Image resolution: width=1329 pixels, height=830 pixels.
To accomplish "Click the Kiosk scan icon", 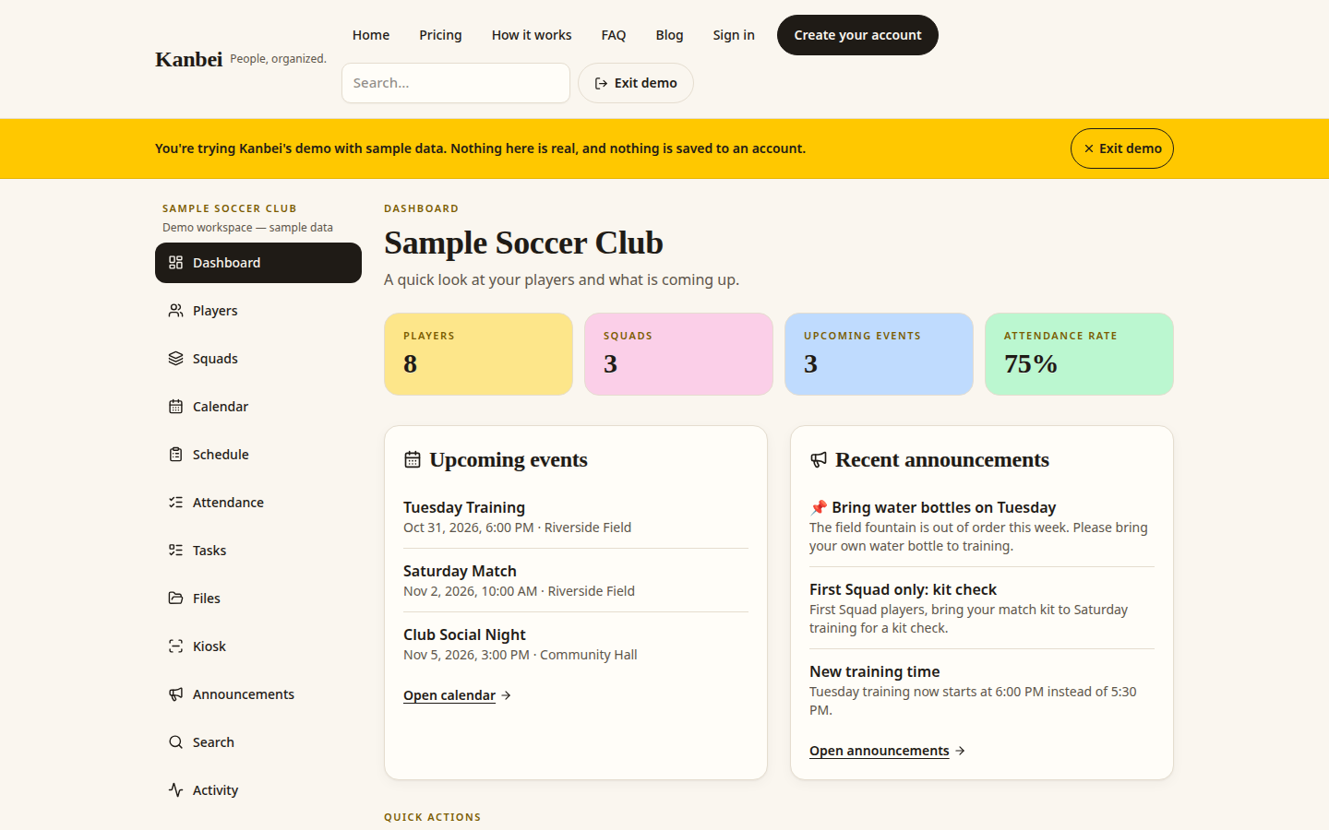I will click(x=175, y=646).
